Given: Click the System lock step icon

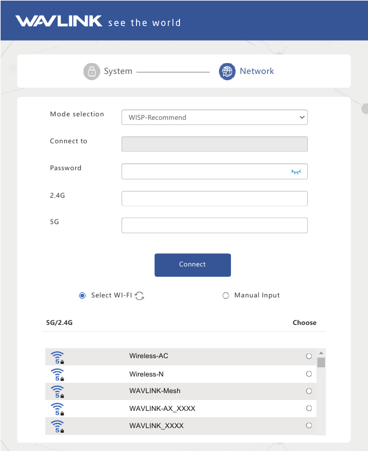Looking at the screenshot, I should click(91, 72).
